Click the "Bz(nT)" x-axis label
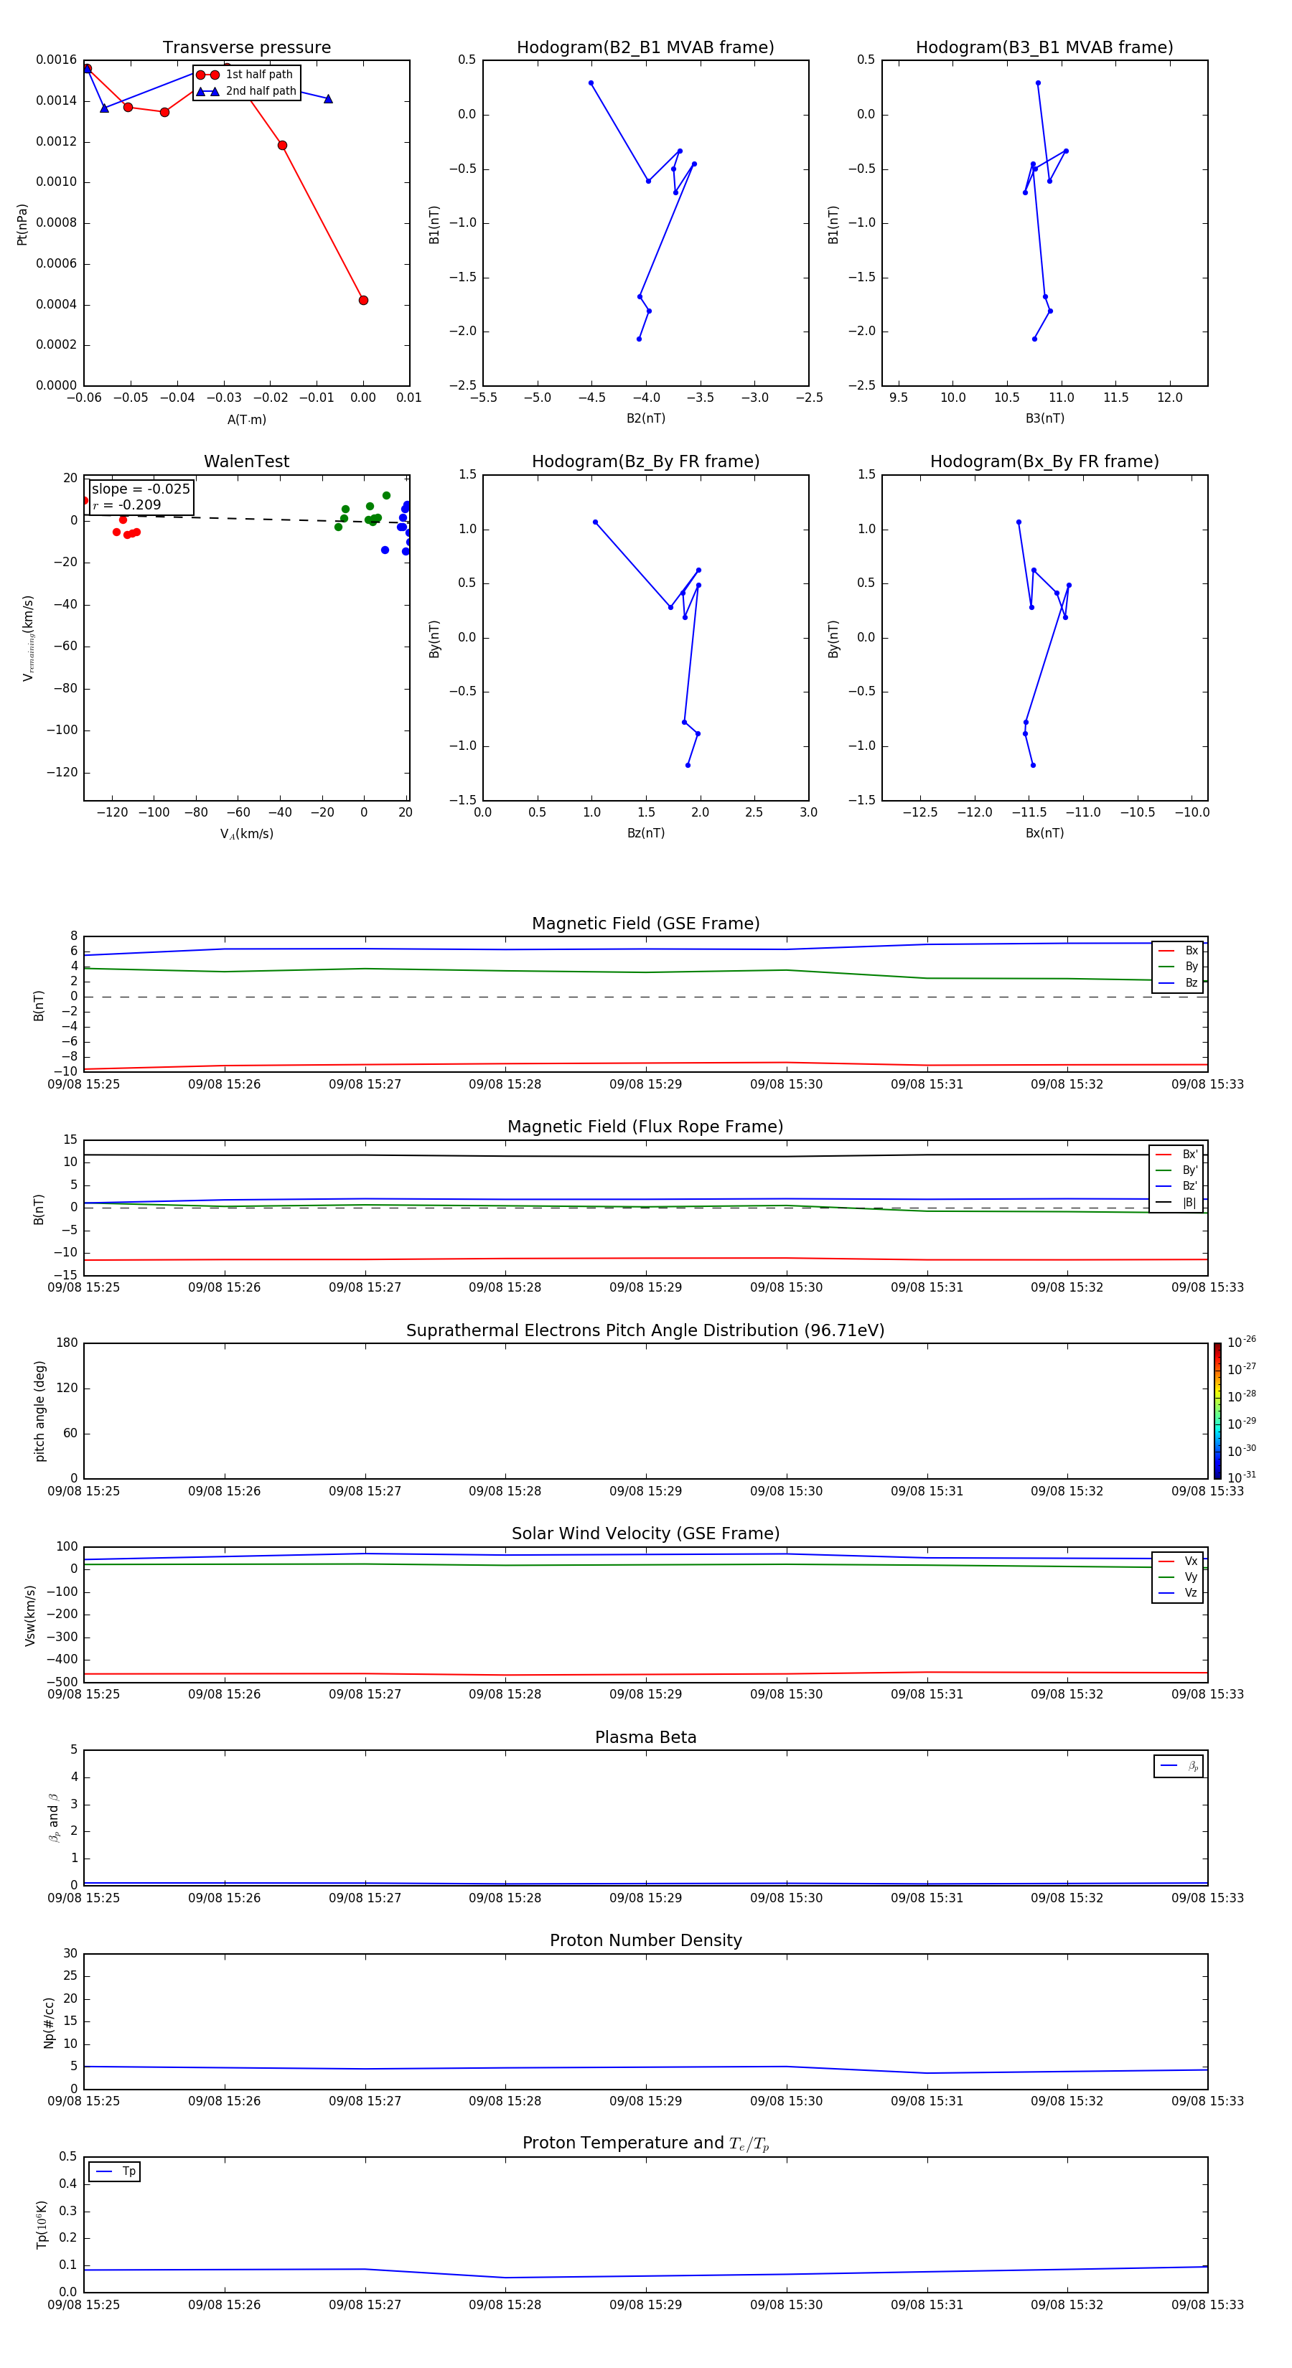The height and width of the screenshot is (2368, 1292). click(645, 833)
